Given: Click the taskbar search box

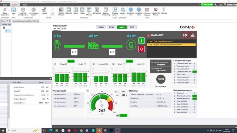Looking at the screenshot, I should [x=24, y=130].
